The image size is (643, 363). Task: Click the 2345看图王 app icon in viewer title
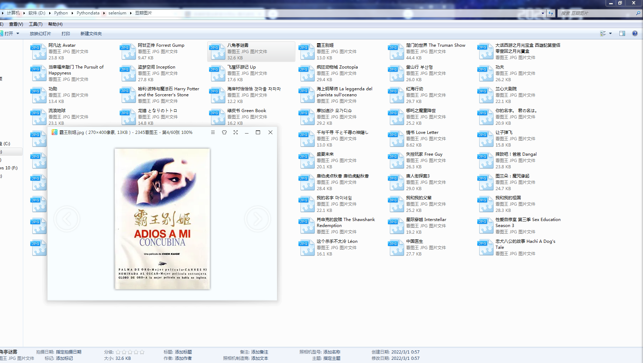pos(55,132)
